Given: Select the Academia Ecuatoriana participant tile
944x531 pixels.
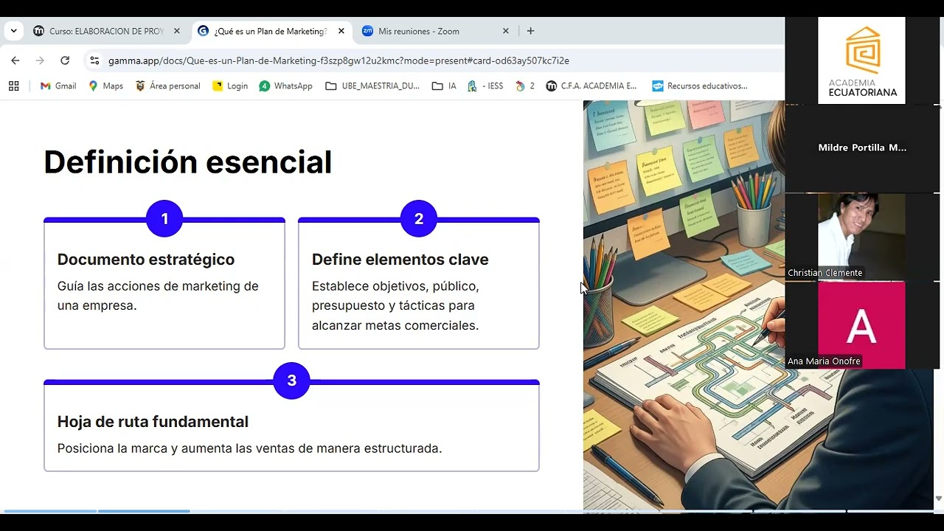Looking at the screenshot, I should [x=861, y=60].
